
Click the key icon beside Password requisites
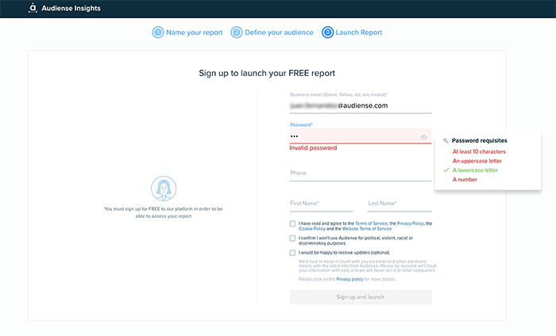tap(446, 140)
